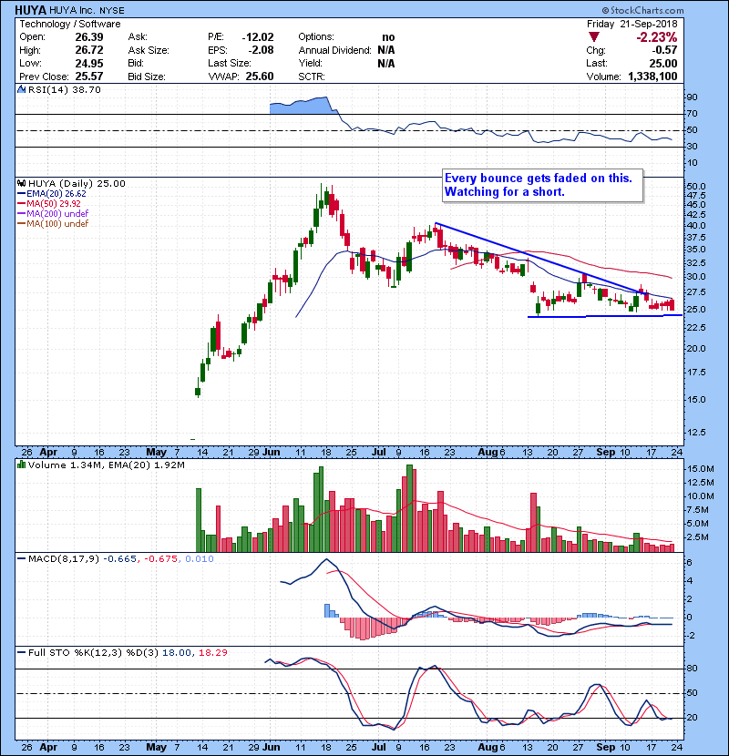The image size is (729, 756).
Task: Click the P/E value -12.02
Action: (258, 37)
